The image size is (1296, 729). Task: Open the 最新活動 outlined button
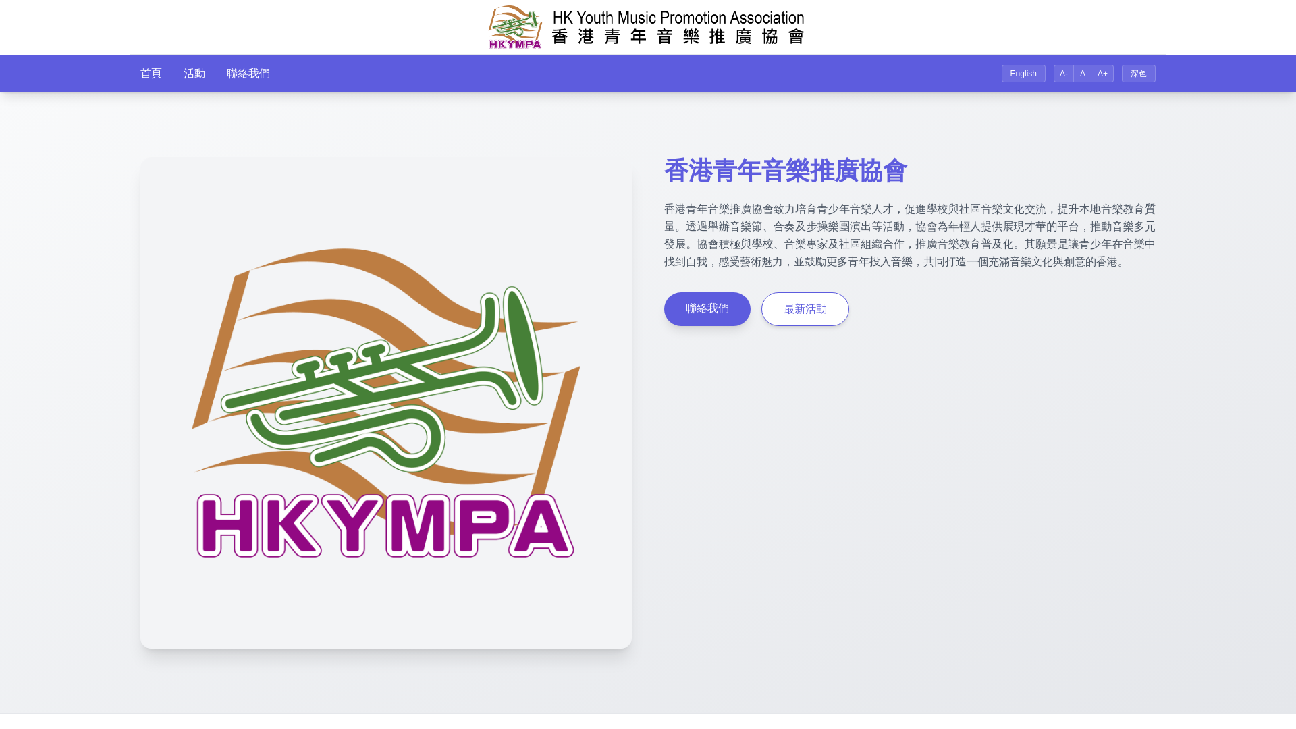point(805,309)
